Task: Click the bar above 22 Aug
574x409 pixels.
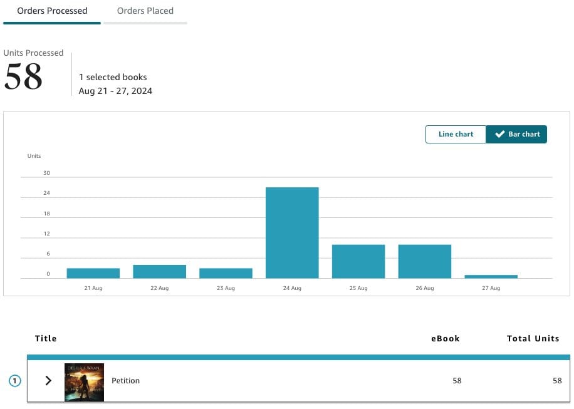Action: (159, 271)
